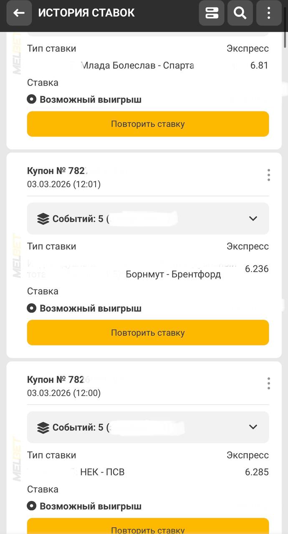The height and width of the screenshot is (534, 288).
Task: Tap the НЕК - ПСВ match name
Action: coord(102,472)
